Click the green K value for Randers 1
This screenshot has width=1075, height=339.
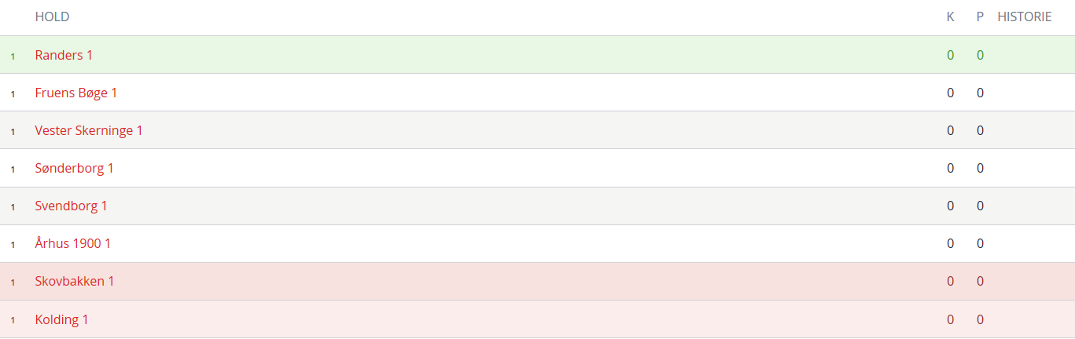(951, 55)
